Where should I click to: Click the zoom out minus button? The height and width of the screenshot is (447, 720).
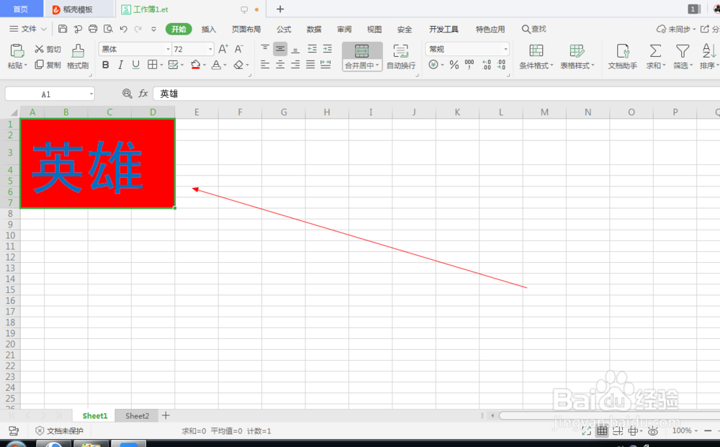pos(708,430)
